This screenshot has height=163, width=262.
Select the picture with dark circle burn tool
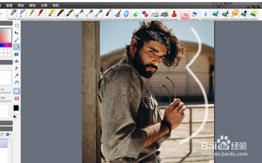[244, 14]
